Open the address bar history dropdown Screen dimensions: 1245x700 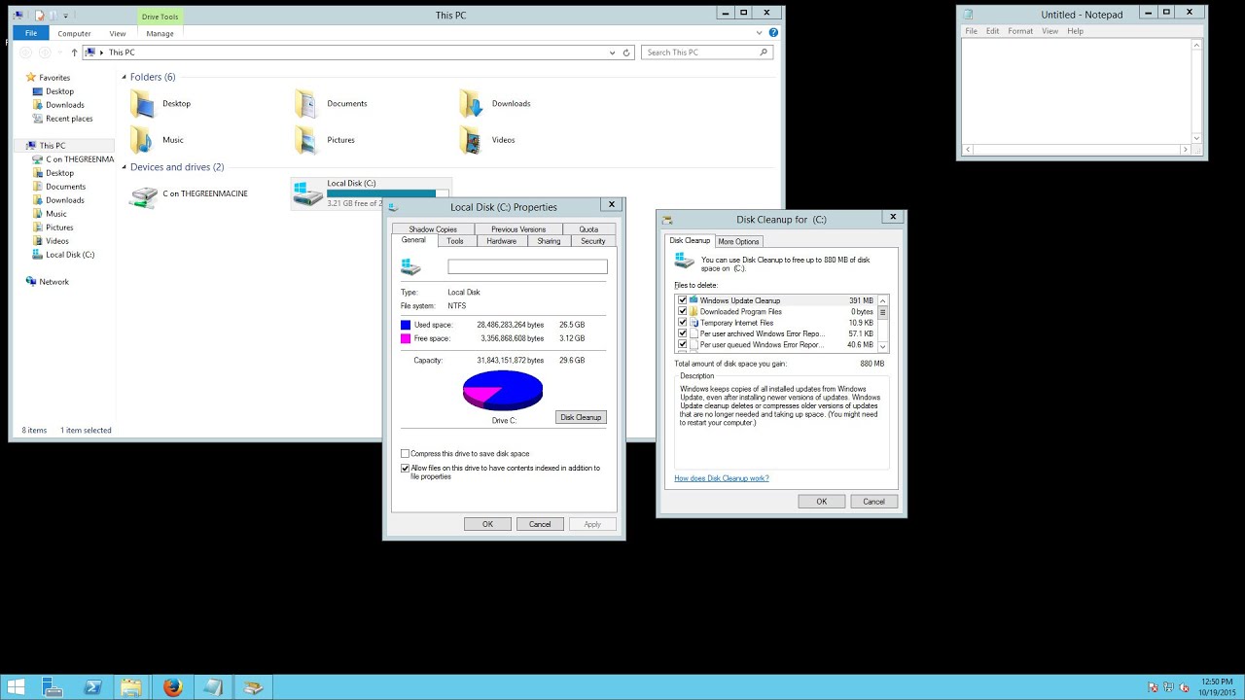(612, 52)
